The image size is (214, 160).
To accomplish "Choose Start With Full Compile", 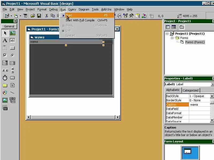I will click(87, 20).
